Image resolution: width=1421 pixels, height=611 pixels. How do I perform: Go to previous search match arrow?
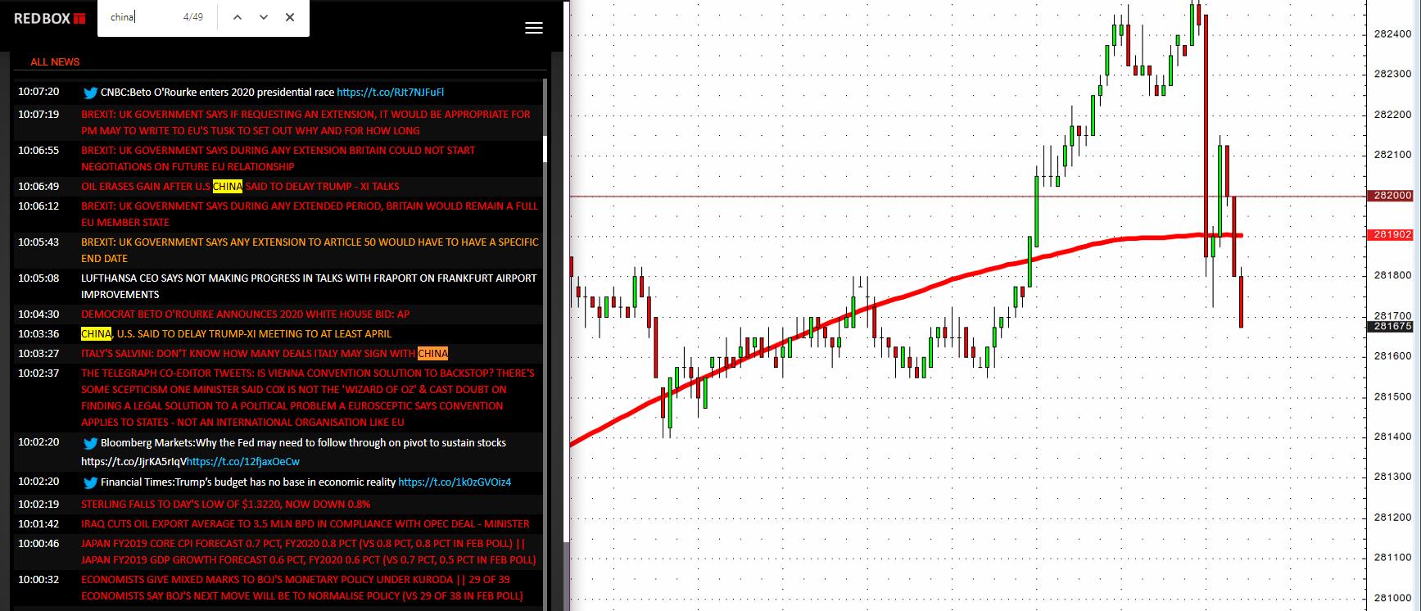pyautogui.click(x=238, y=17)
